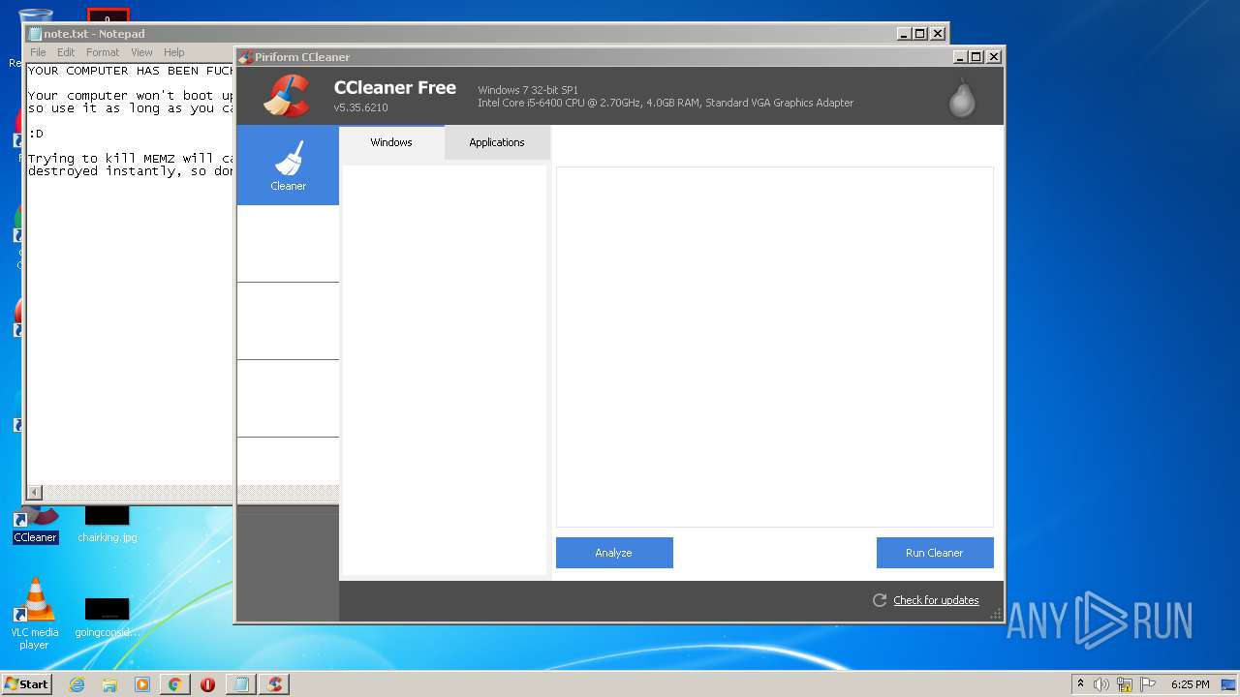Show hidden system tray icons
The height and width of the screenshot is (697, 1240).
(x=1080, y=684)
